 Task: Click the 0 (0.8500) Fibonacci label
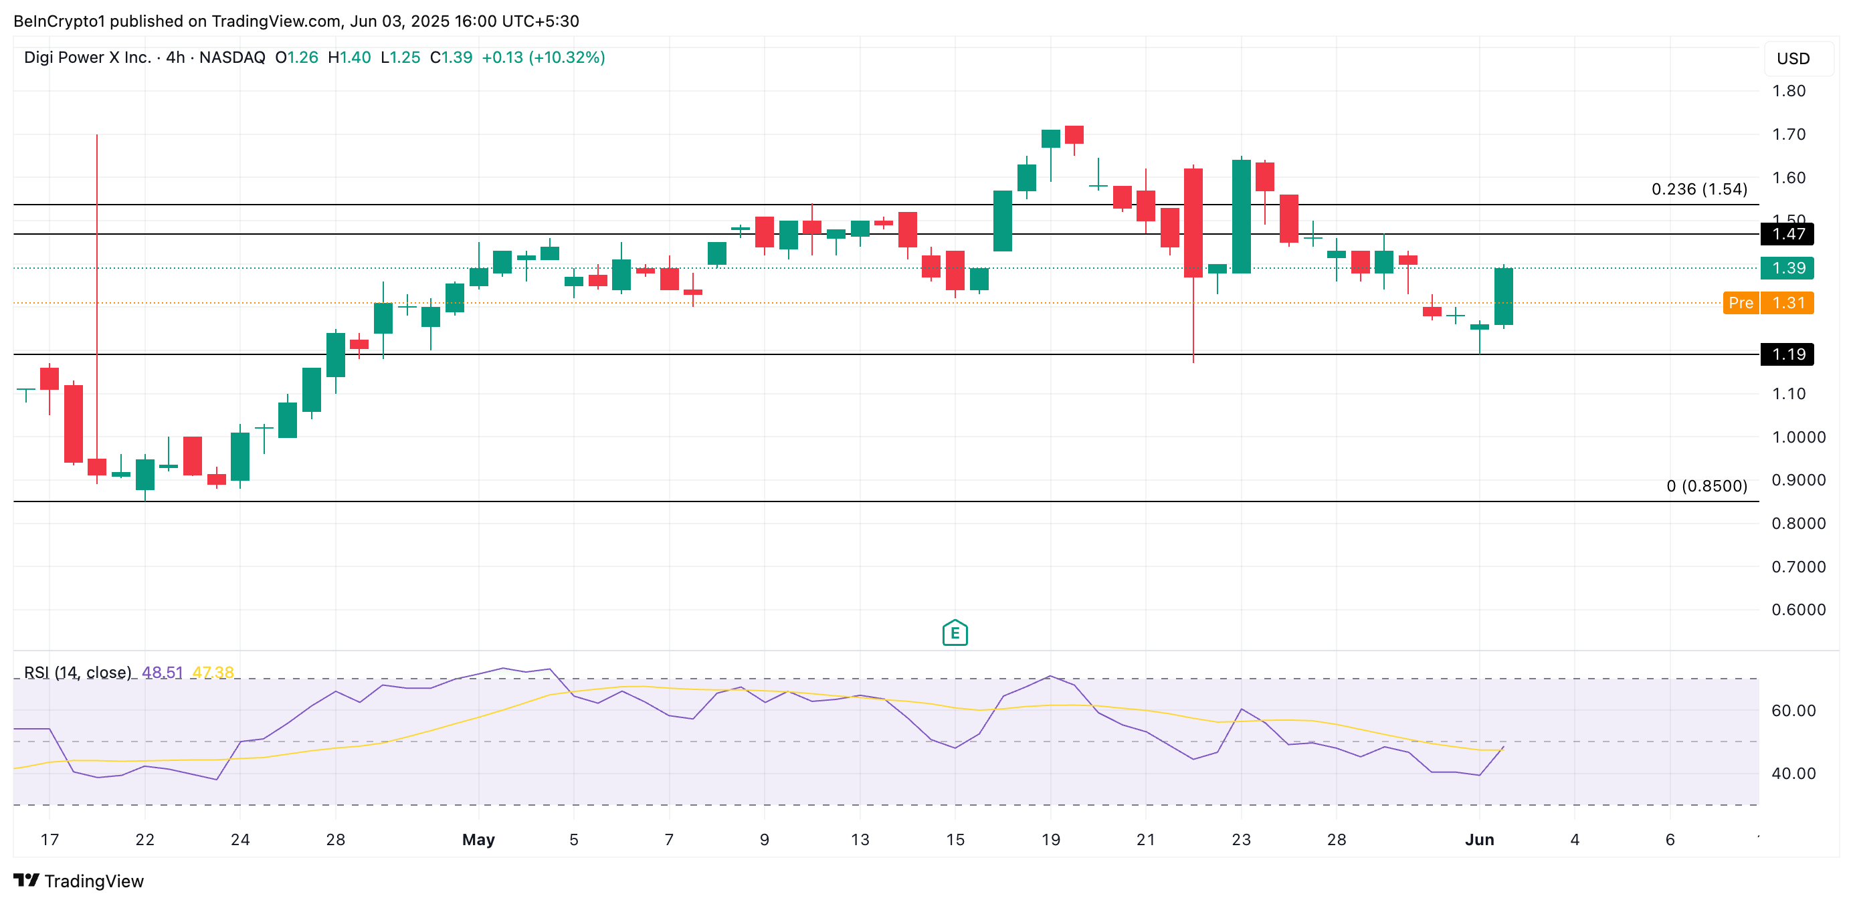pos(1706,486)
